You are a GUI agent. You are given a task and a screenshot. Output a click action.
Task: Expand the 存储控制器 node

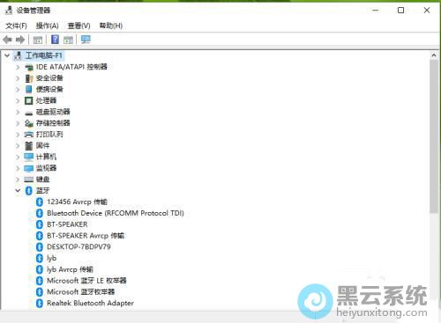click(18, 123)
